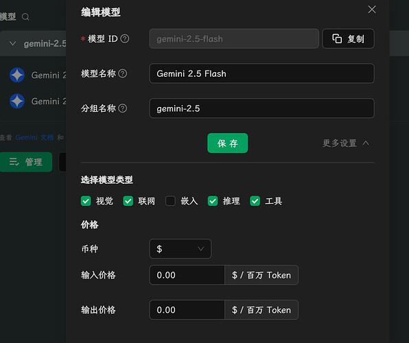Click the 复制 copy button

(x=348, y=39)
